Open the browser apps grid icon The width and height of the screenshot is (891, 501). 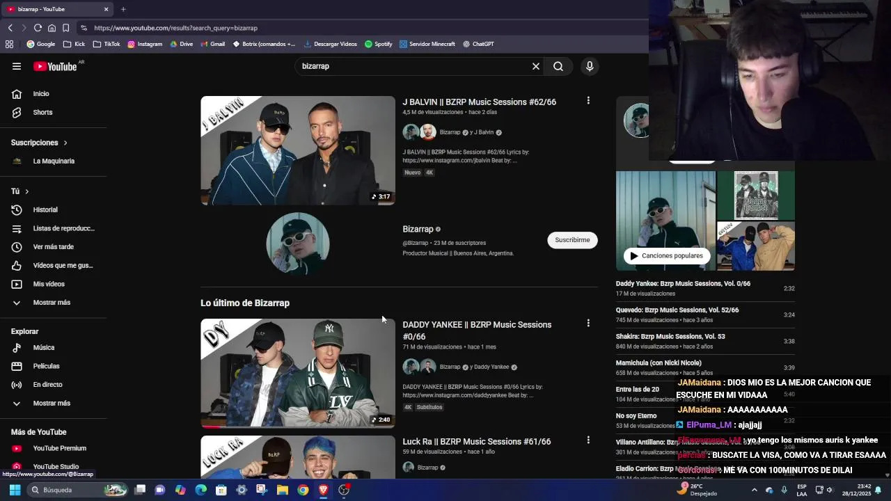pyautogui.click(x=9, y=44)
